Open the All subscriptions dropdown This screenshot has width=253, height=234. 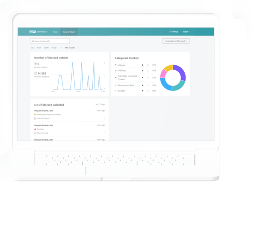point(50,41)
